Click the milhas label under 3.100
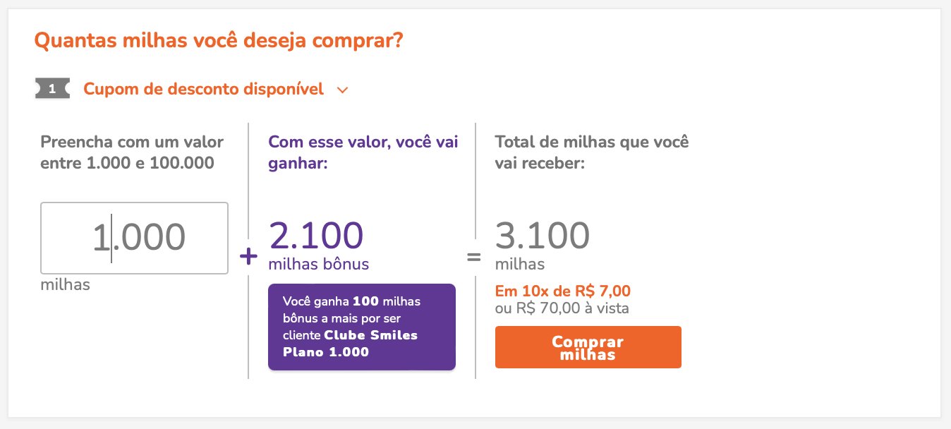Screen dimensions: 951x429 click(520, 265)
